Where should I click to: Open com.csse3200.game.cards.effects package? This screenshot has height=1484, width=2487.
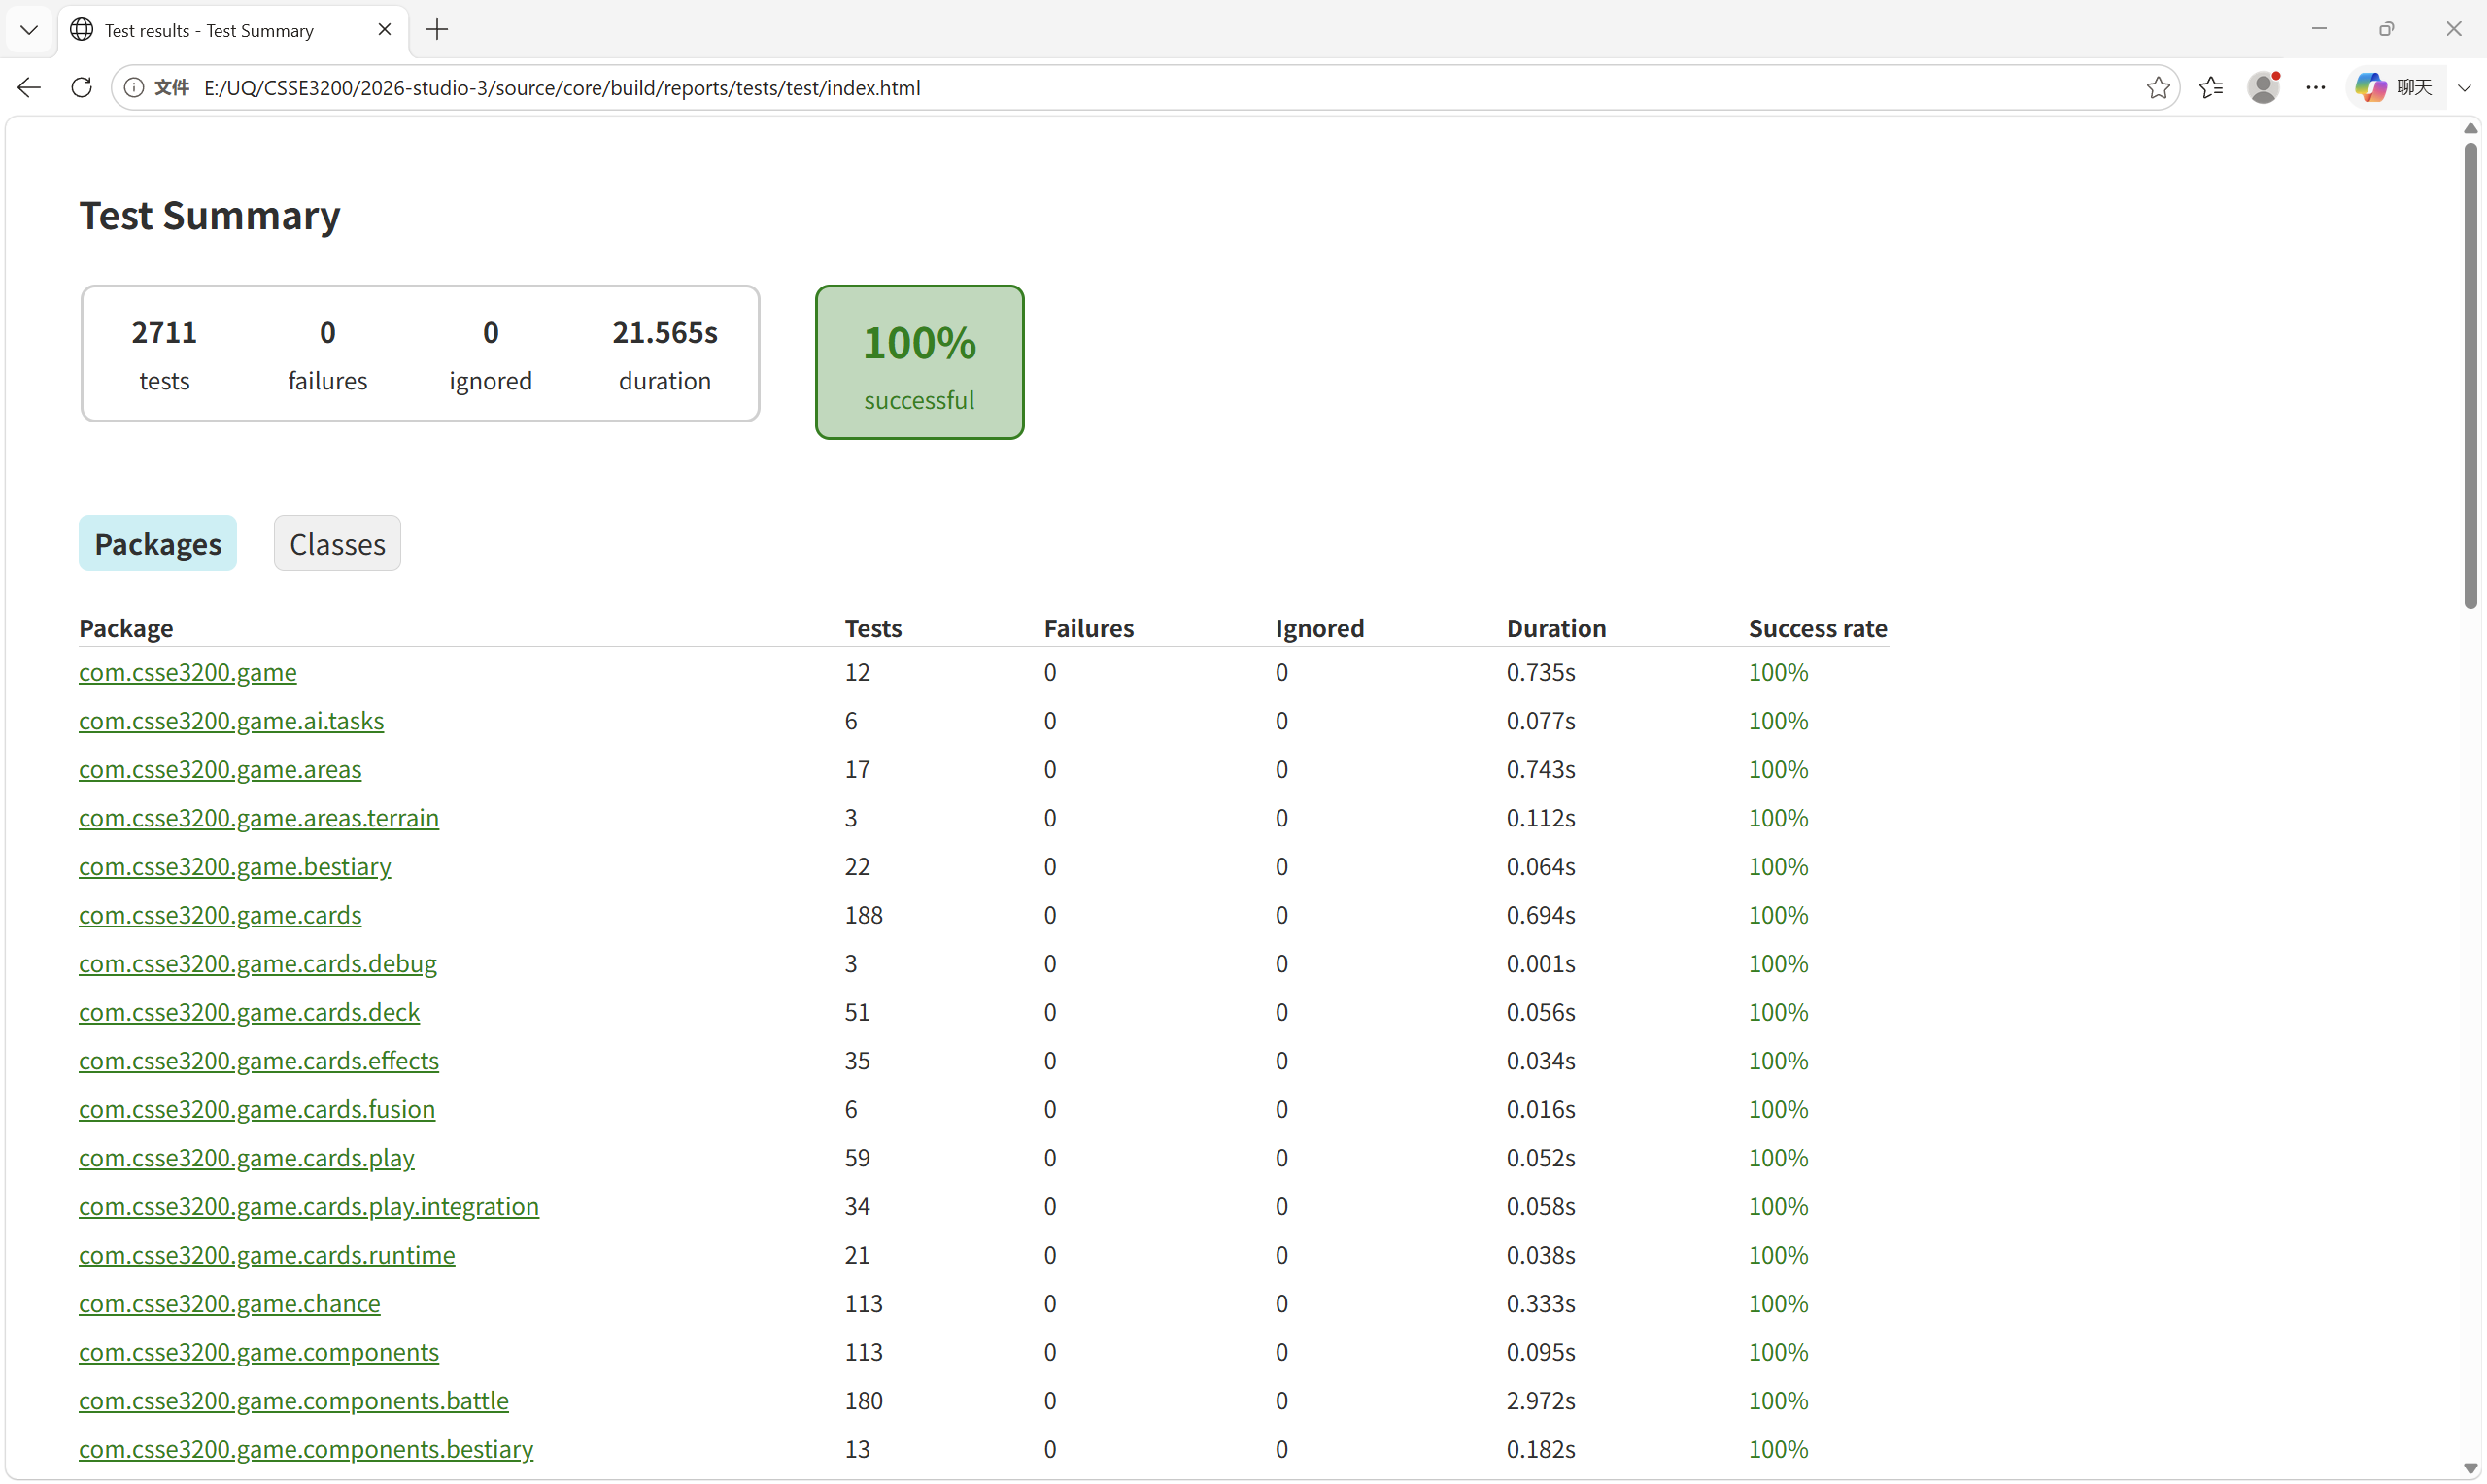click(259, 1060)
